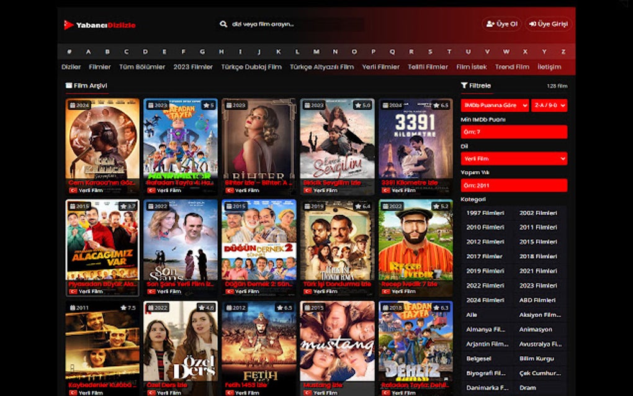This screenshot has height=396, width=633.
Task: Select the 2024 Filmleri category
Action: point(485,300)
